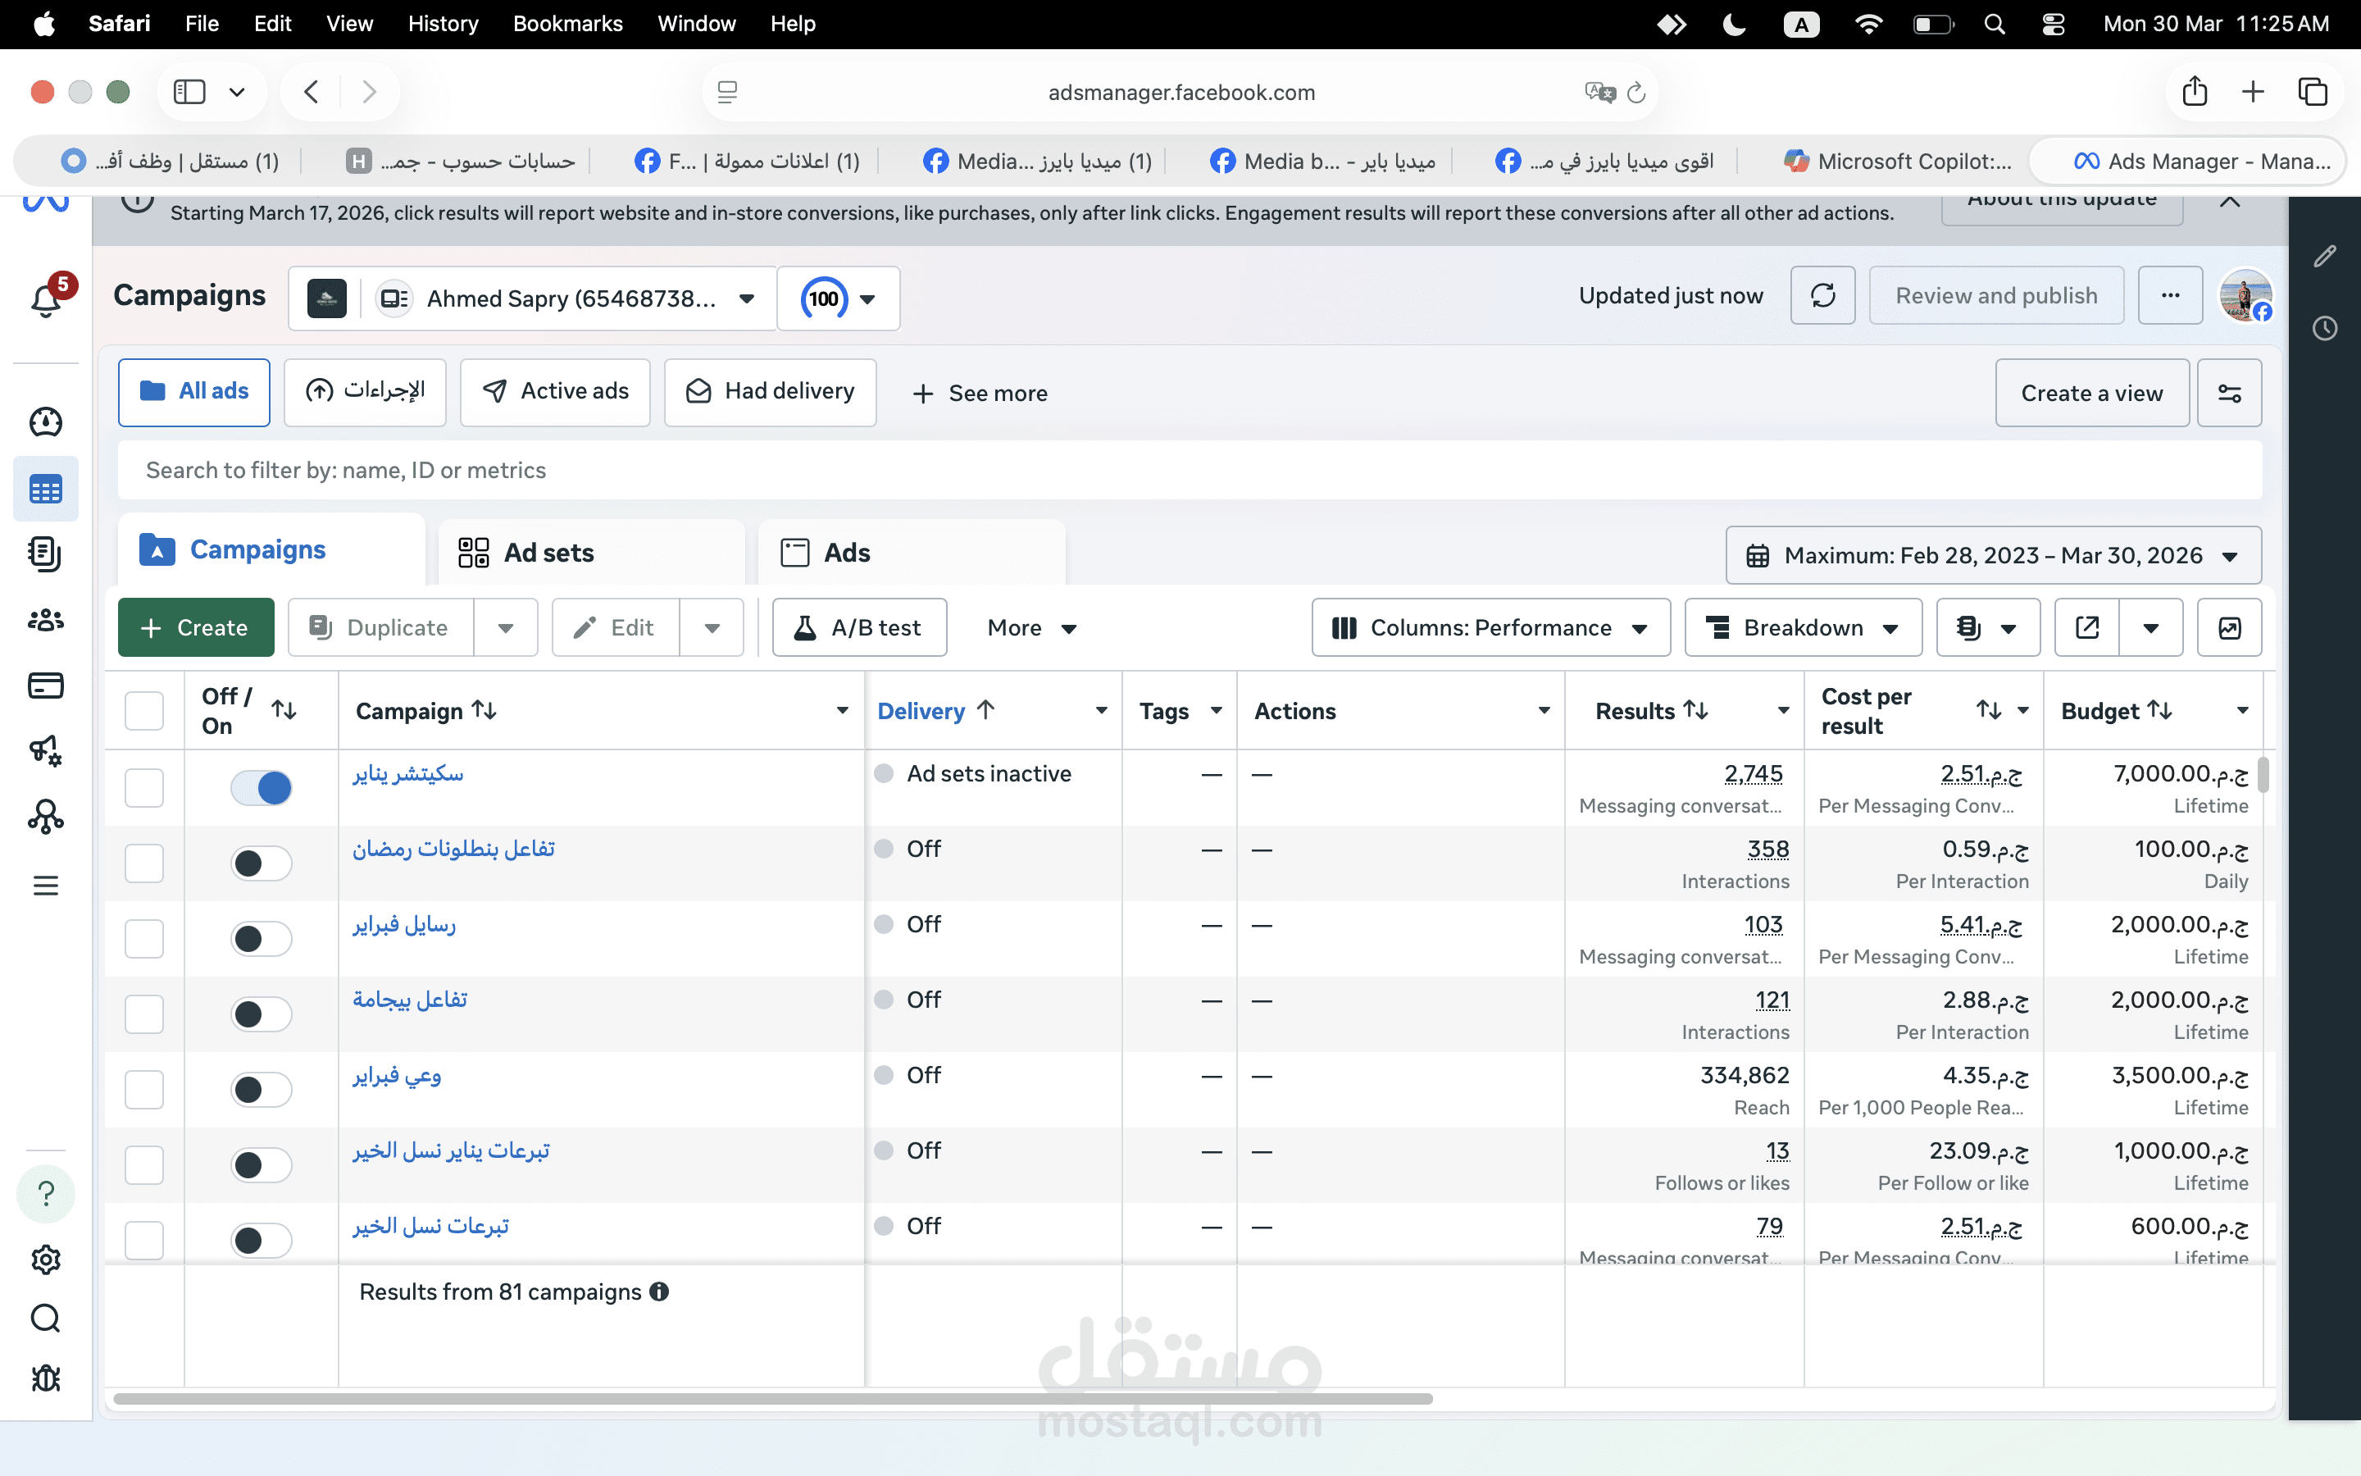The height and width of the screenshot is (1476, 2361).
Task: Open the notifications bell in the sidebar
Action: tap(46, 298)
